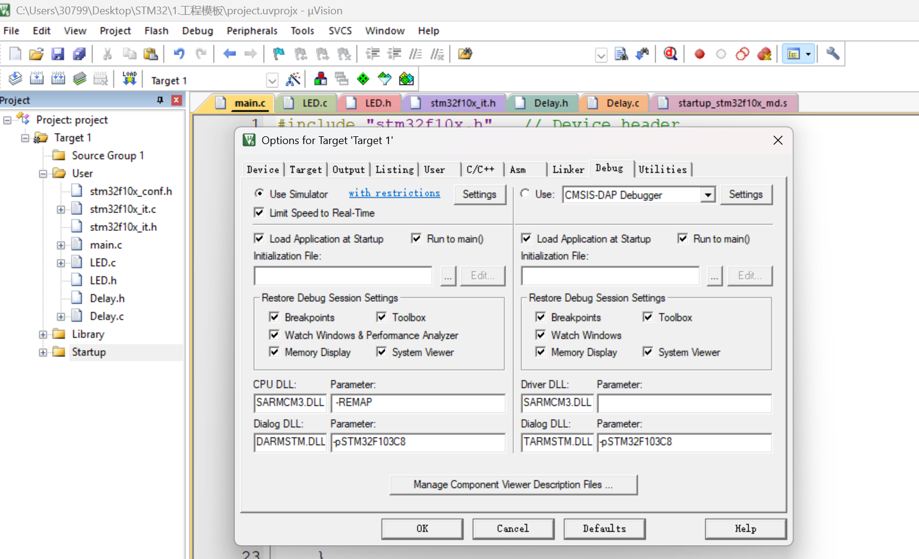Toggle simulator Run to main() checkbox

[x=417, y=238]
